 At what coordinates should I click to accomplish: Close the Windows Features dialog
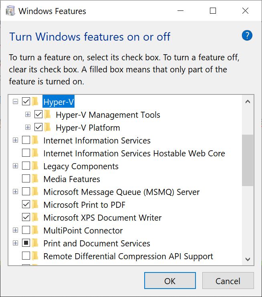click(x=246, y=10)
